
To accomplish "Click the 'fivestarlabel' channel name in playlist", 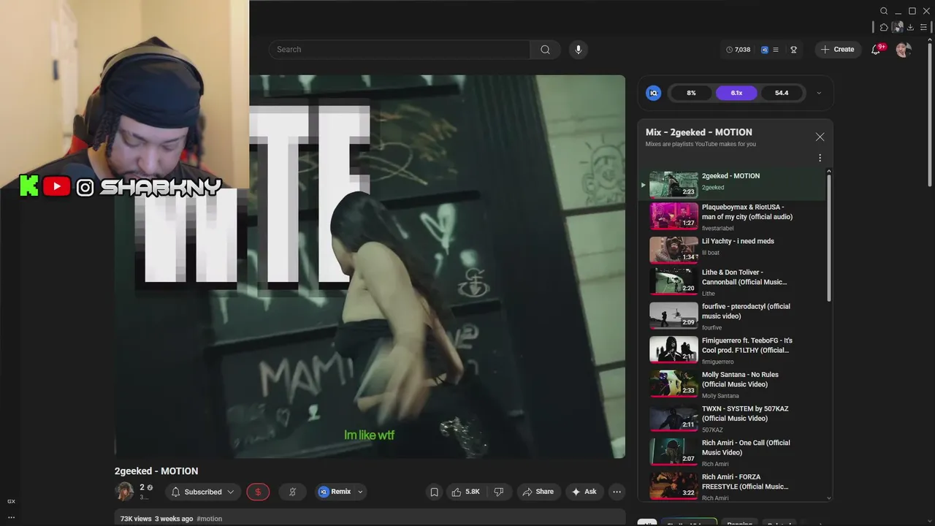I will 718,228.
